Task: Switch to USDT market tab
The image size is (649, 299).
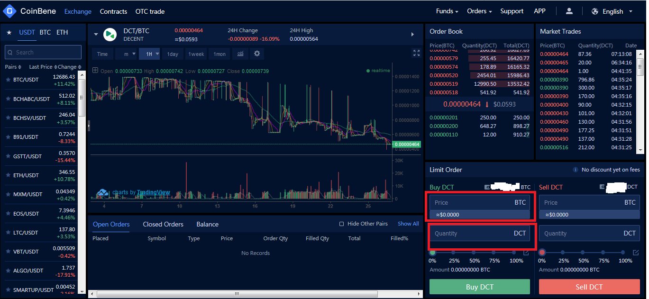Action: click(x=27, y=32)
